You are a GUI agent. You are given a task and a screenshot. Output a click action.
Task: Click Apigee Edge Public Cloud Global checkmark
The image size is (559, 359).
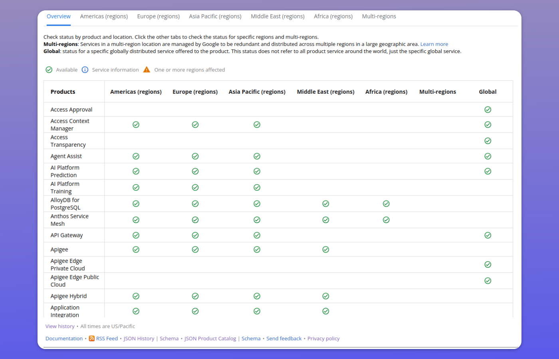click(x=488, y=281)
